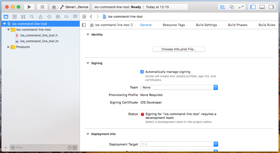
Task: Select the ios-command-line-tool scheme
Action: [x=54, y=7]
